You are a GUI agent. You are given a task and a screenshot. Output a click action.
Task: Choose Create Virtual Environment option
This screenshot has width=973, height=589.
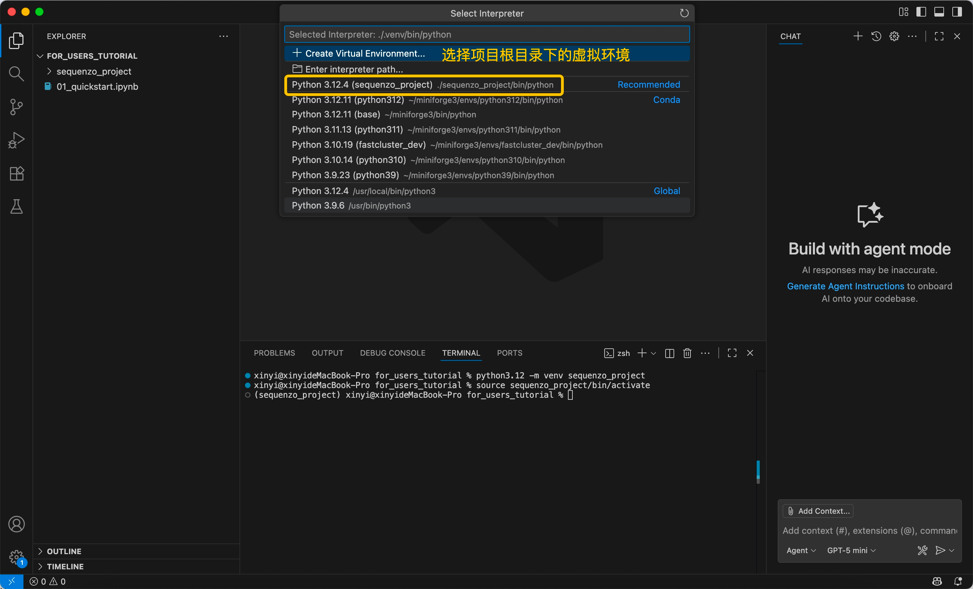pos(364,53)
